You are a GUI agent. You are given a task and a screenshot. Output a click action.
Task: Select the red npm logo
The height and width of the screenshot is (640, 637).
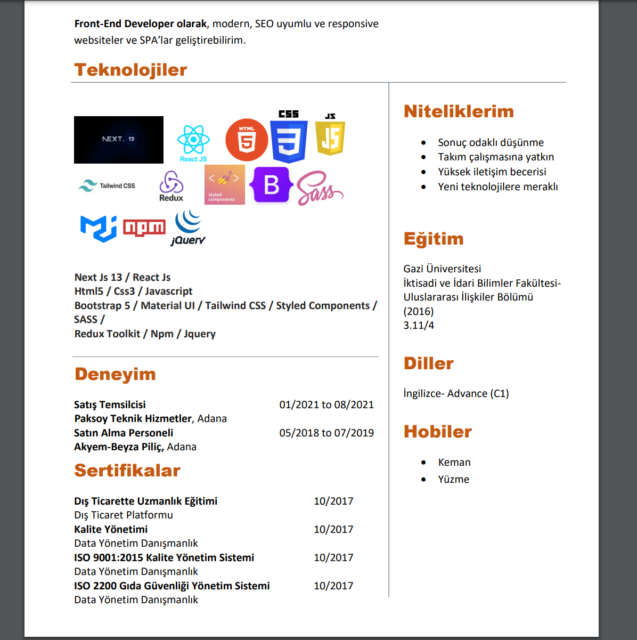click(x=144, y=228)
